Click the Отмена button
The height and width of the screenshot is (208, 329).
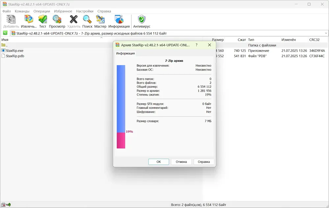click(181, 162)
